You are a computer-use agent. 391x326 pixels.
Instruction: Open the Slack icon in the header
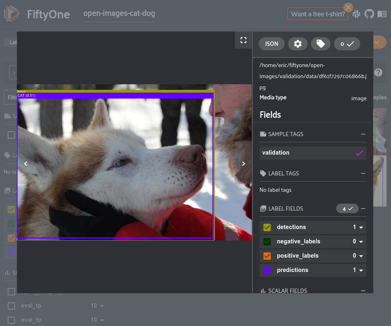point(356,14)
